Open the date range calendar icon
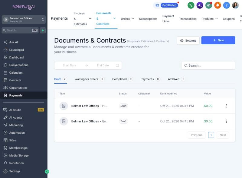Image resolution: width=242 pixels, height=178 pixels. [x=117, y=65]
